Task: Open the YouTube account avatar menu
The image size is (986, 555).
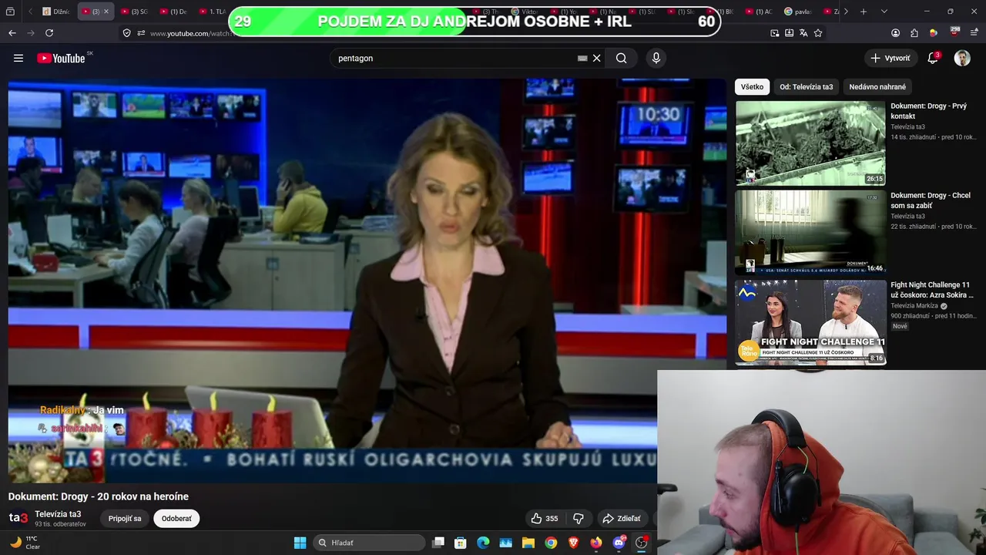Action: [962, 58]
